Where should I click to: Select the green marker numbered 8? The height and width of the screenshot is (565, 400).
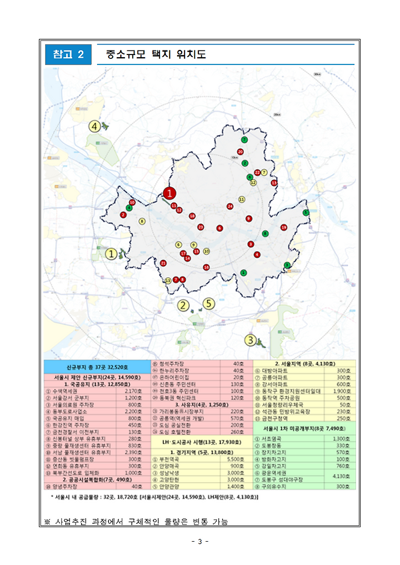click(265, 233)
